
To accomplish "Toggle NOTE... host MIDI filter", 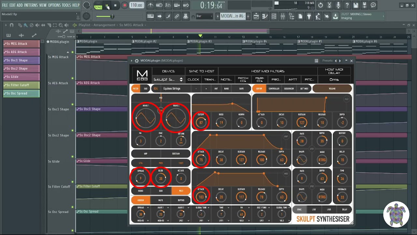I will click(226, 79).
